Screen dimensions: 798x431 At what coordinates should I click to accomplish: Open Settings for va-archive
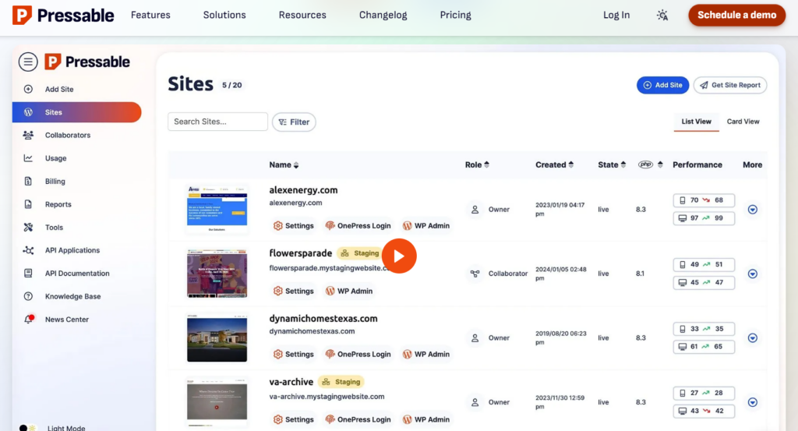point(294,420)
